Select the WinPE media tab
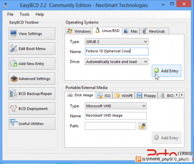Screen dimensions: 194x164 pos(124,96)
